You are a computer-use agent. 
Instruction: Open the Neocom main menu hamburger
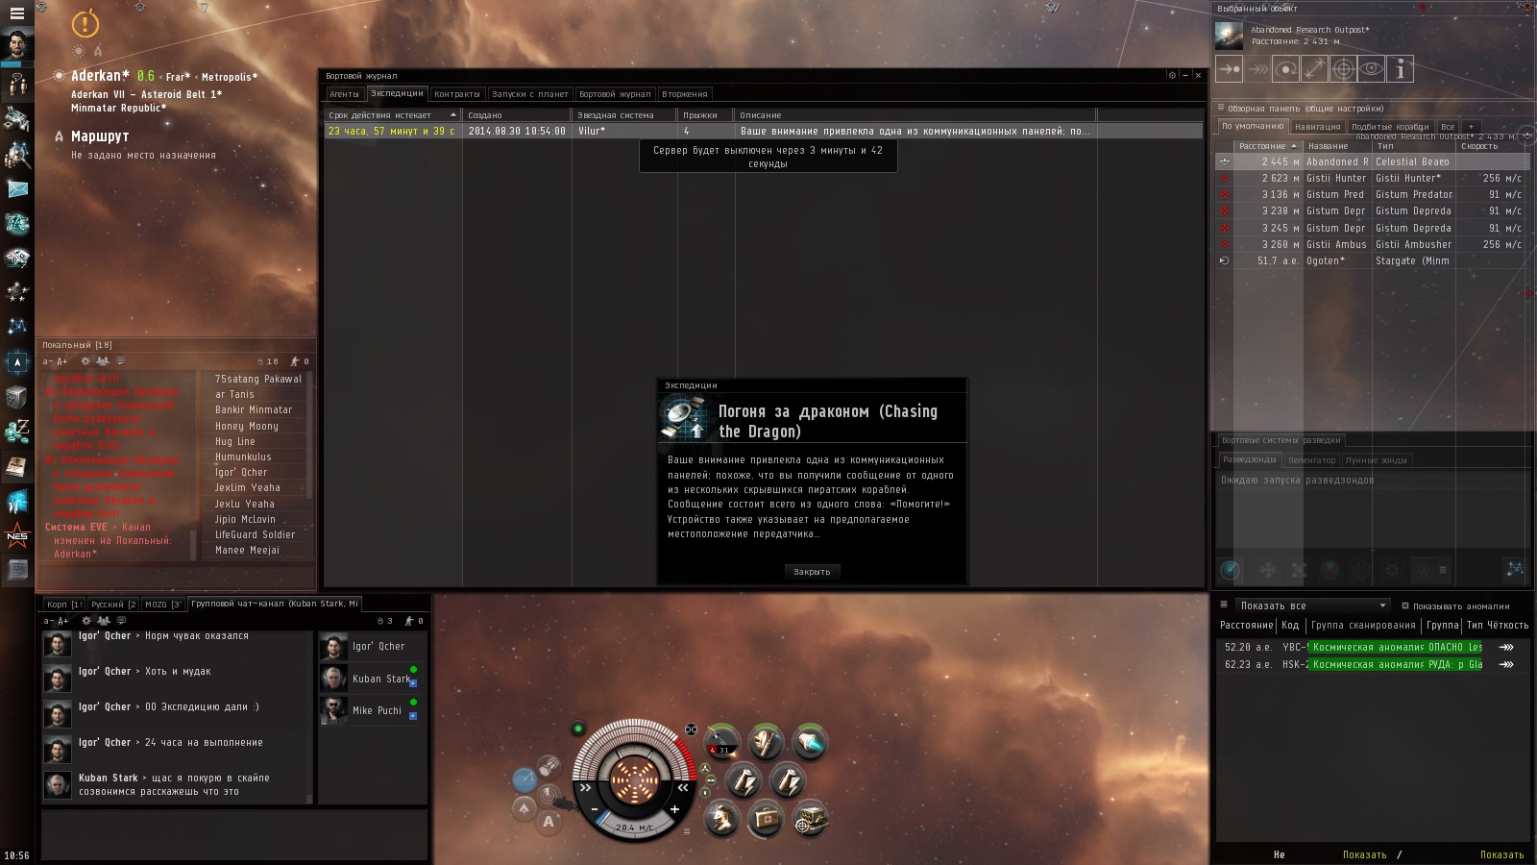16,13
